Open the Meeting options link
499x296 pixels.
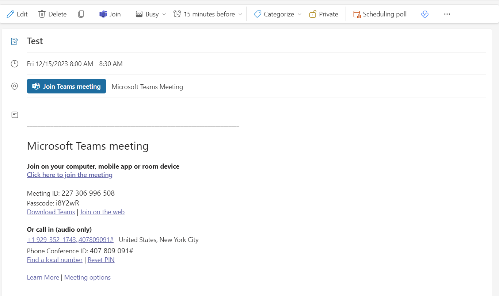[x=87, y=277]
